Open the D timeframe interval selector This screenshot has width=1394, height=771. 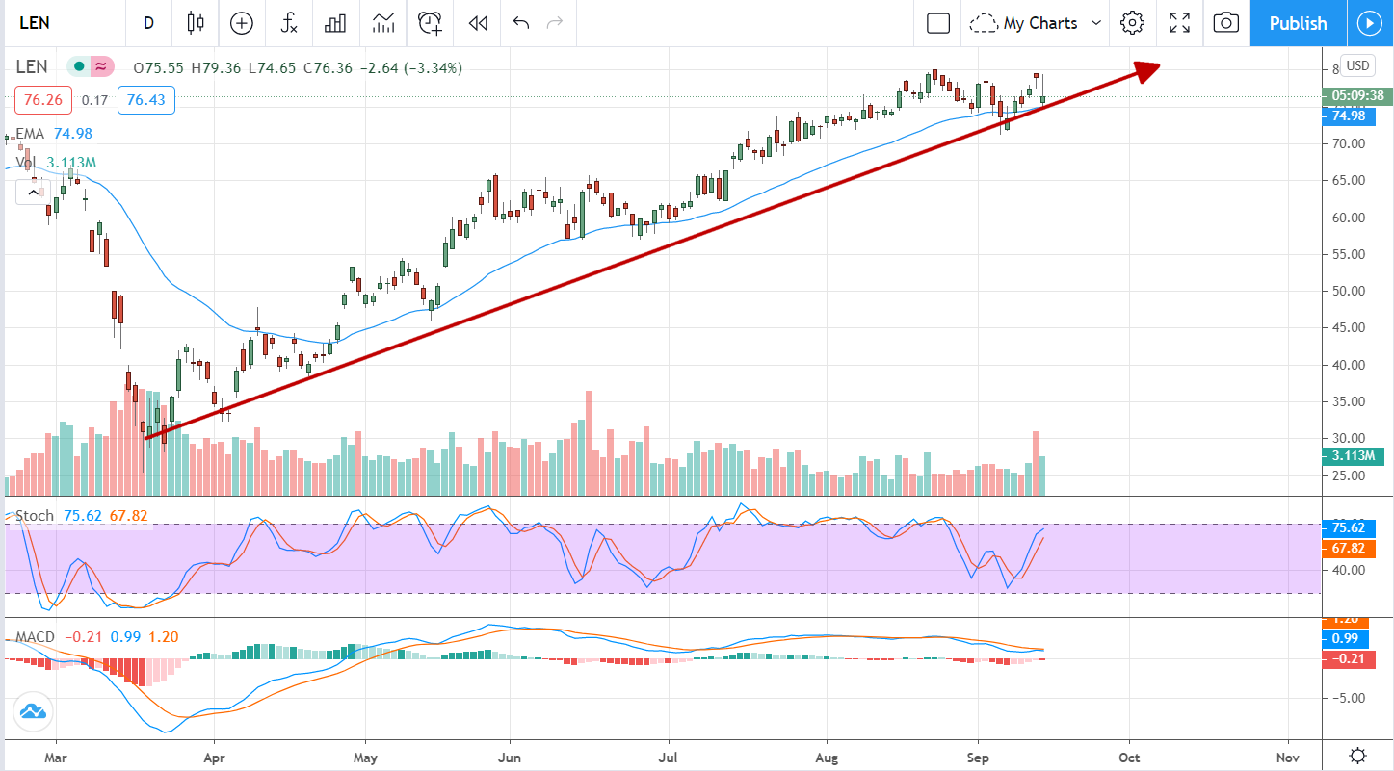[148, 23]
